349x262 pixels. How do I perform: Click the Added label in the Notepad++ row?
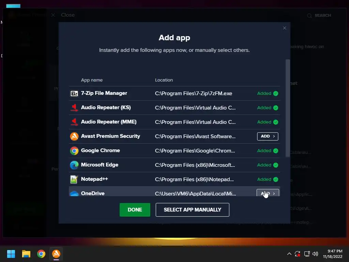[264, 179]
